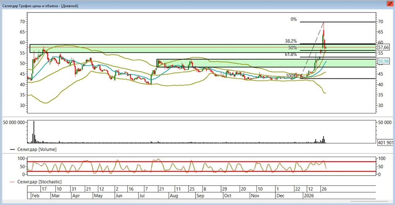Click the 57,66 current price tag
The height and width of the screenshot is (205, 395).
(x=384, y=47)
